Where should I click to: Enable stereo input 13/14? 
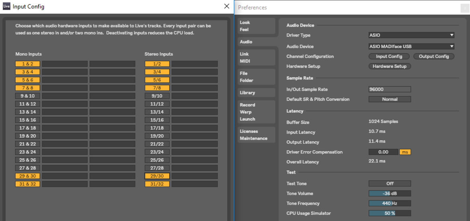click(x=157, y=112)
